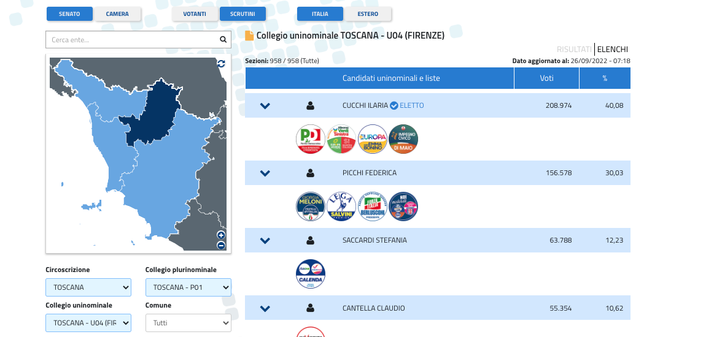Image resolution: width=714 pixels, height=337 pixels.
Task: Click the Partito Democratico logo
Action: pyautogui.click(x=311, y=139)
